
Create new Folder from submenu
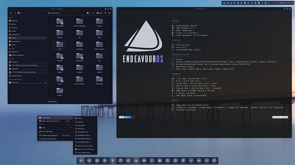[85, 118]
